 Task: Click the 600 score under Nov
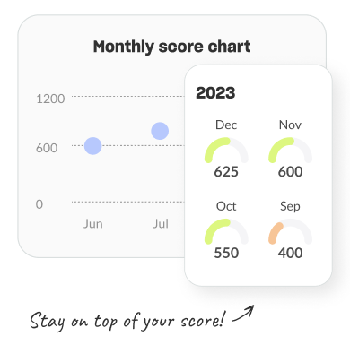290,172
